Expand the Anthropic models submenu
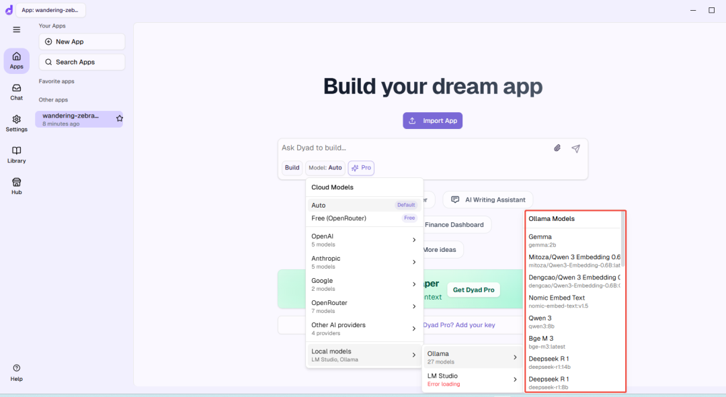The width and height of the screenshot is (726, 397). [x=364, y=262]
